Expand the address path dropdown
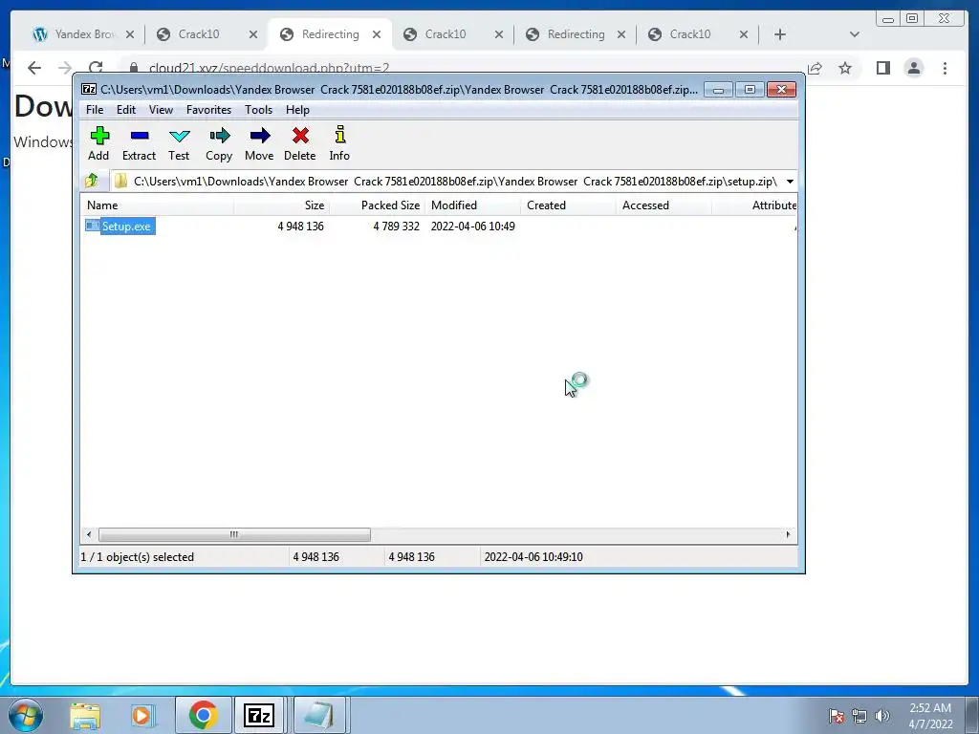Screen dimensions: 979x734 [790, 182]
